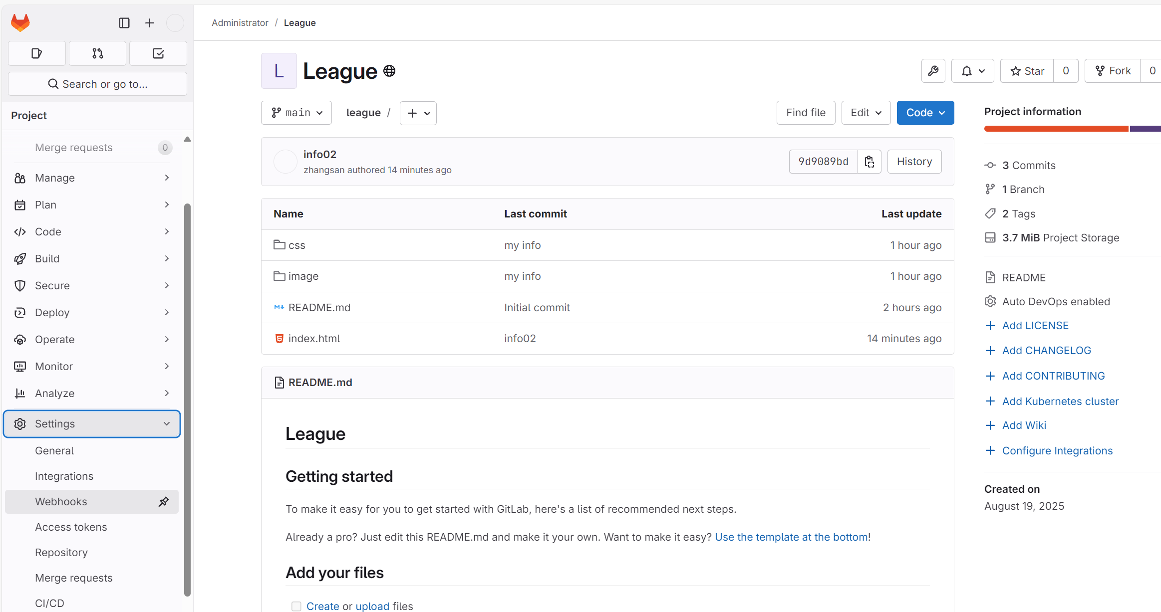The height and width of the screenshot is (612, 1161).
Task: Click the League project avatar
Action: (279, 71)
